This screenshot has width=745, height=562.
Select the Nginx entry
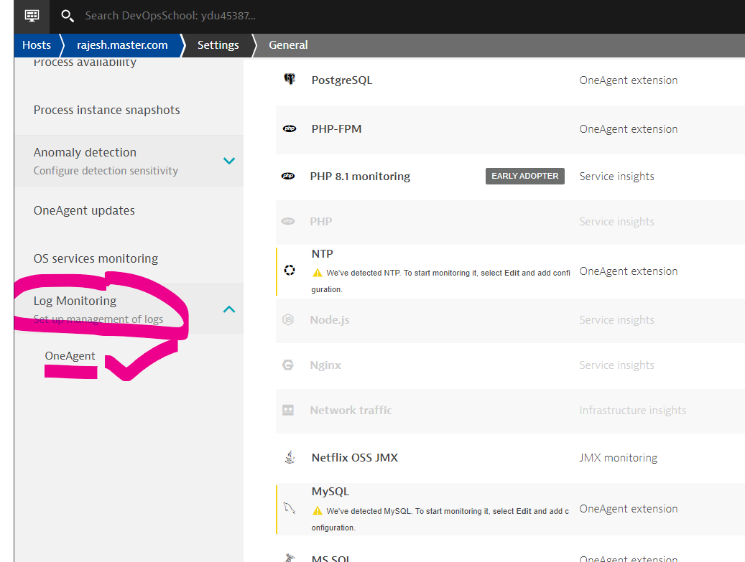coord(510,365)
